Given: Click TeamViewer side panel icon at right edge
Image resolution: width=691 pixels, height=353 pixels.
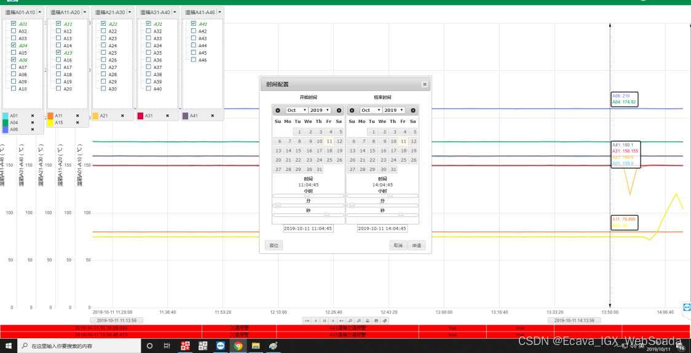Looking at the screenshot, I should coord(687,307).
